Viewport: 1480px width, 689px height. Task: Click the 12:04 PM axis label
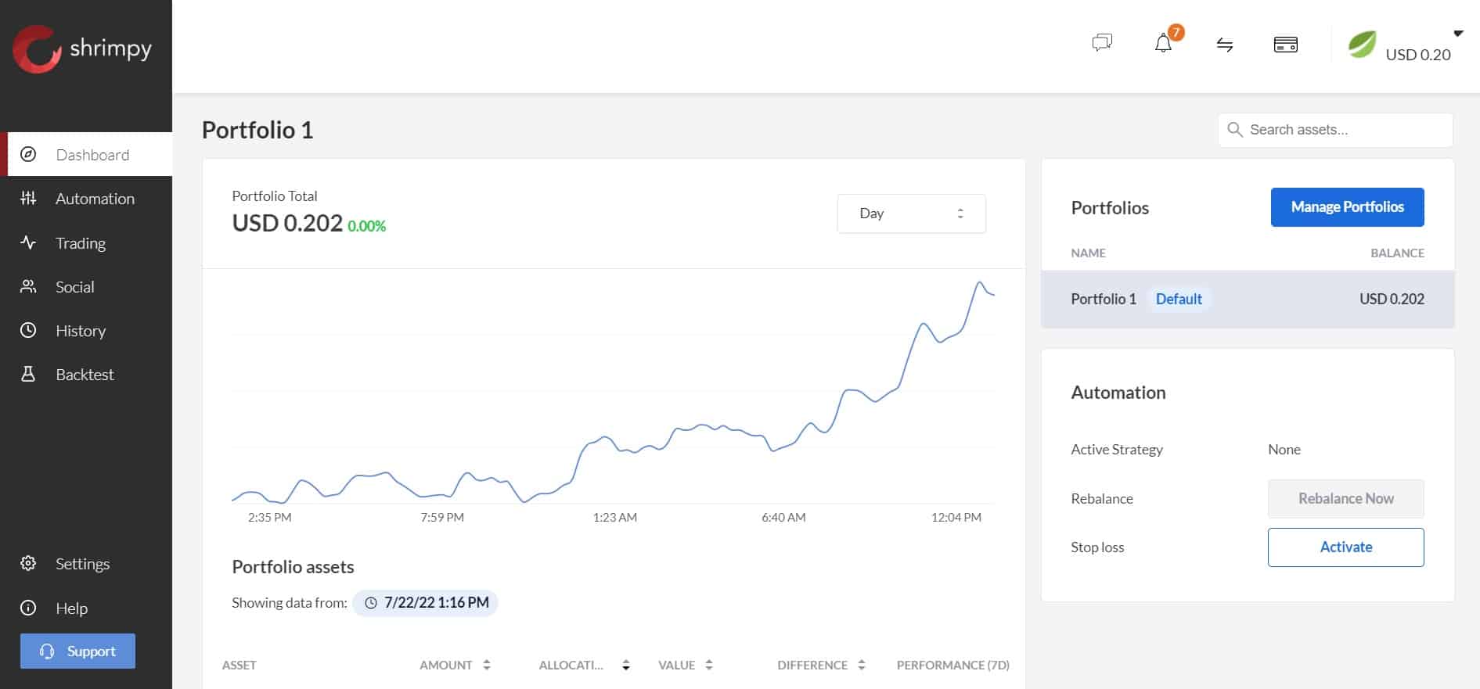click(956, 517)
